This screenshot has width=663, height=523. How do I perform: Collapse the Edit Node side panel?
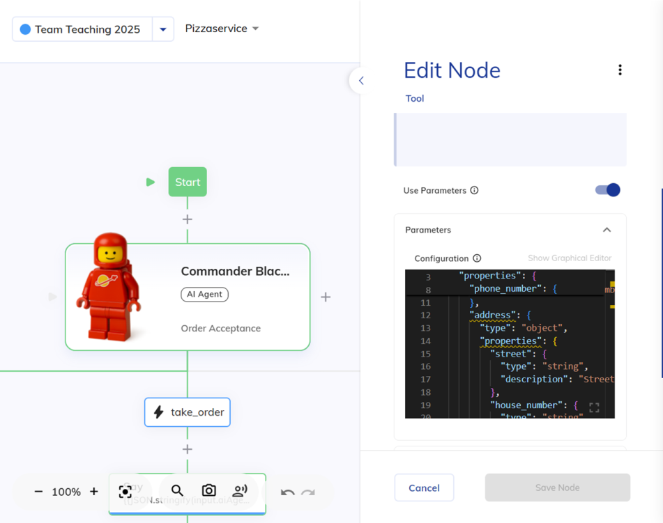(360, 80)
